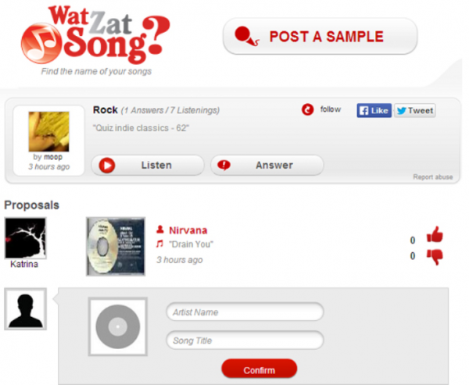The image size is (469, 385).
Task: Open moop's profile link
Action: coord(53,157)
